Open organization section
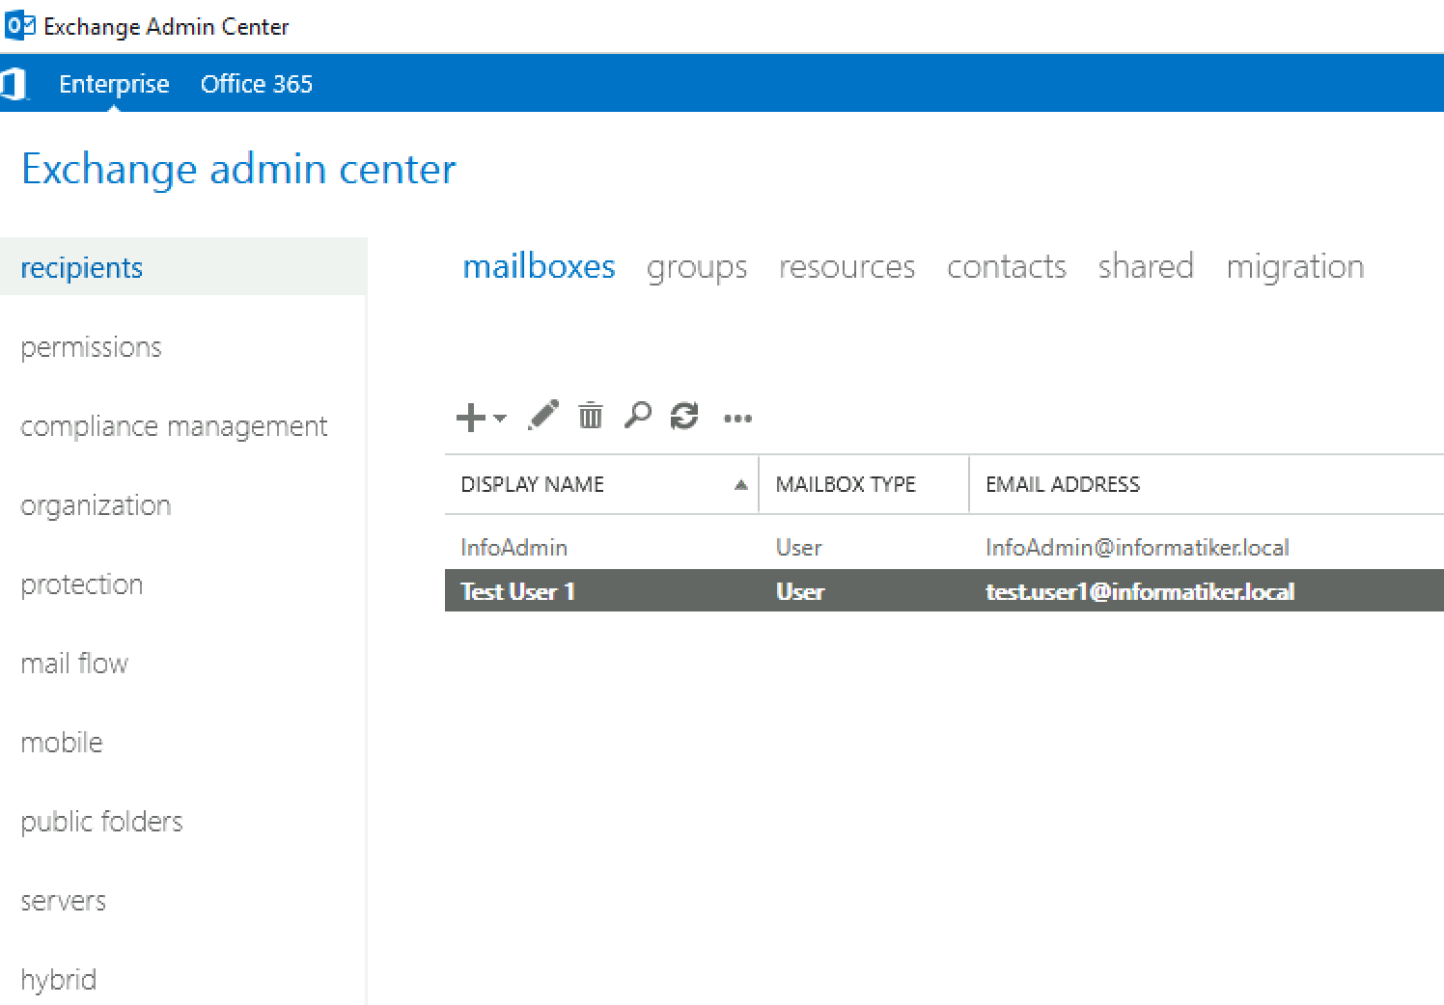This screenshot has height=1005, width=1444. click(x=96, y=505)
